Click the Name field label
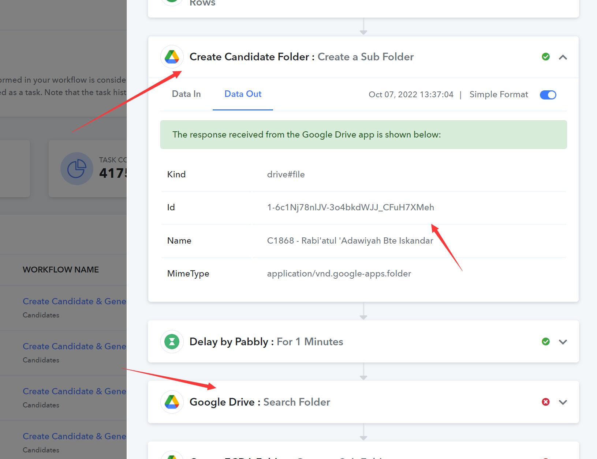The height and width of the screenshot is (459, 597). click(x=179, y=241)
